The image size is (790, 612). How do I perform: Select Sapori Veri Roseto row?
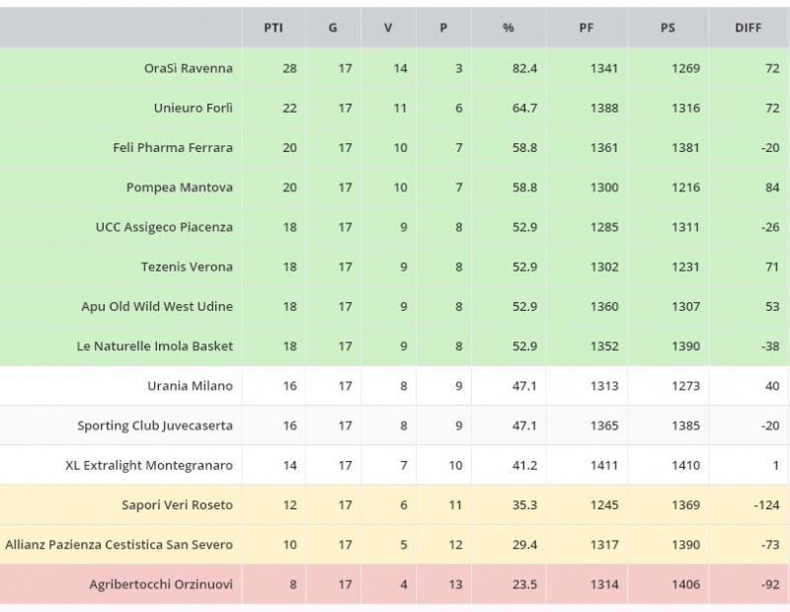[x=177, y=505]
